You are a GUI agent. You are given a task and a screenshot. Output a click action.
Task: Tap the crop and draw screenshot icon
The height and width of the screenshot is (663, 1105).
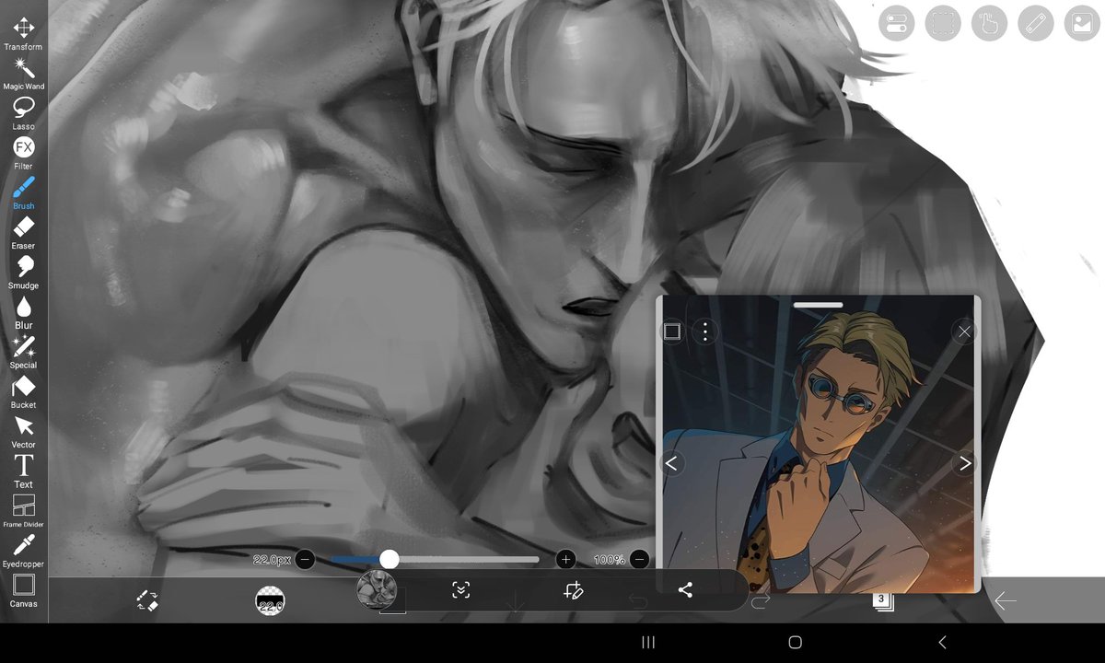(x=573, y=590)
